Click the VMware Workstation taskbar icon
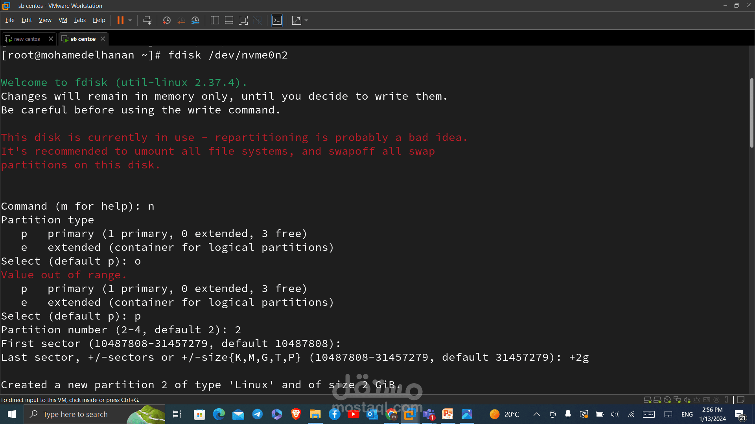Screen dimensions: 755x424 point(410,414)
